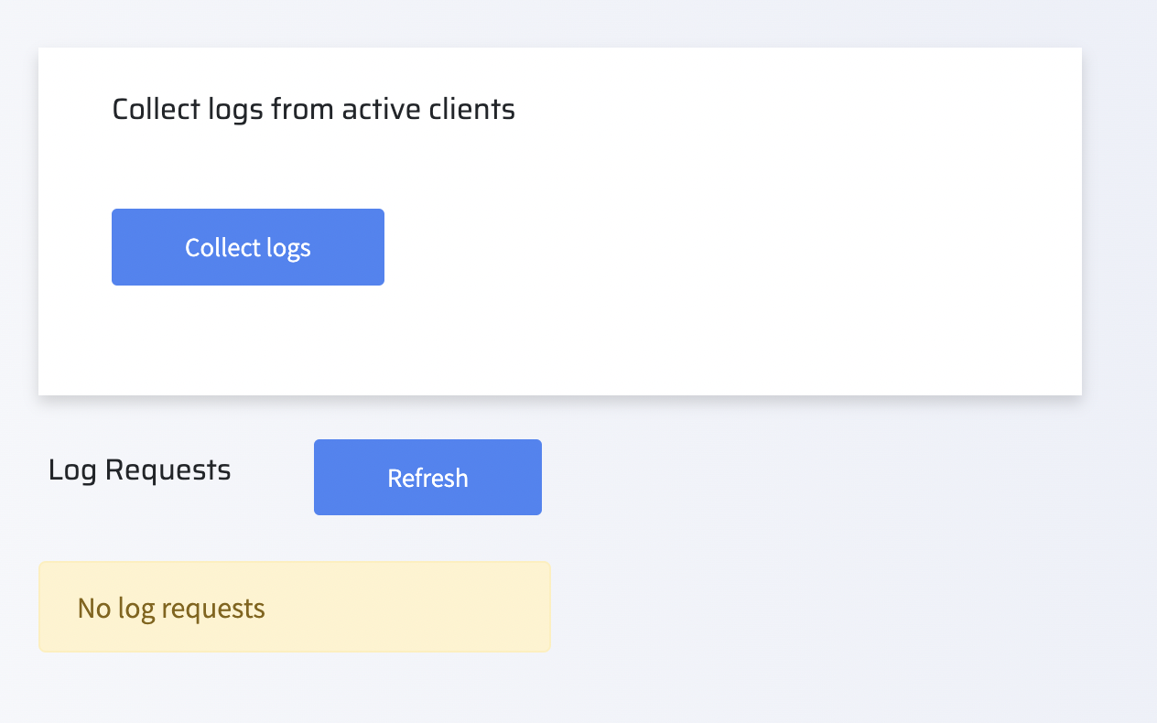Click the 'No log requests' alert message
Image resolution: width=1157 pixels, height=723 pixels.
click(293, 608)
